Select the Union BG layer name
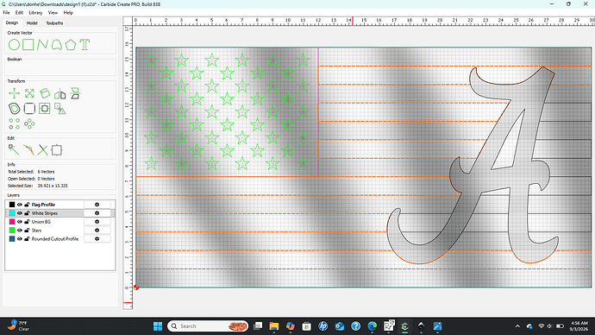The height and width of the screenshot is (335, 595). tap(41, 222)
